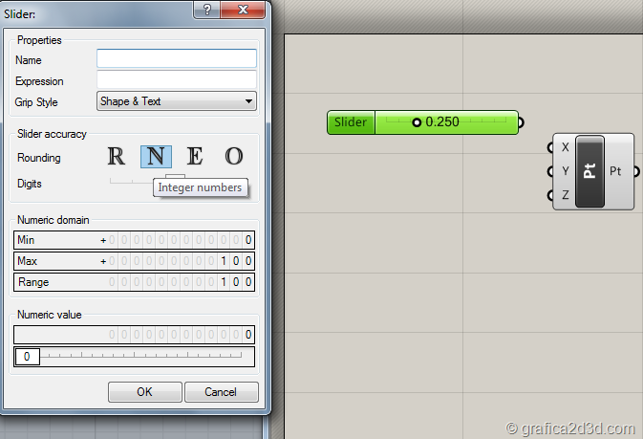Image resolution: width=643 pixels, height=439 pixels.
Task: Click the numeric value slider handle showing 0
Action: click(x=27, y=357)
